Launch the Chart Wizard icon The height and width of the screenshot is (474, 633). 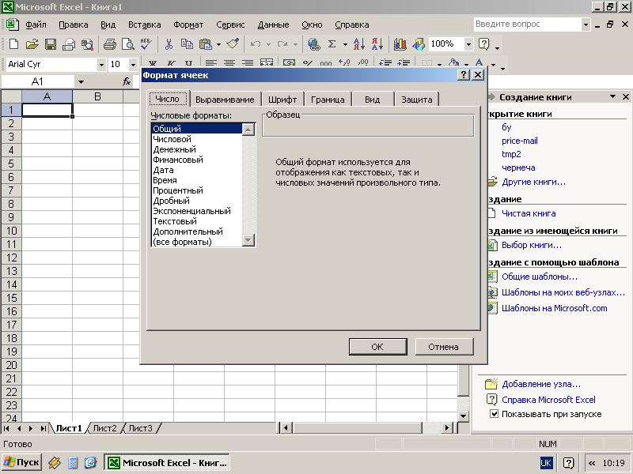(x=400, y=44)
